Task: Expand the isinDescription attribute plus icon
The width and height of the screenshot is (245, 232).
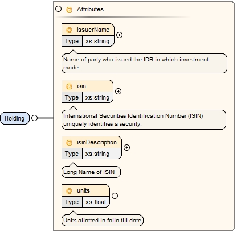Action: (126, 147)
